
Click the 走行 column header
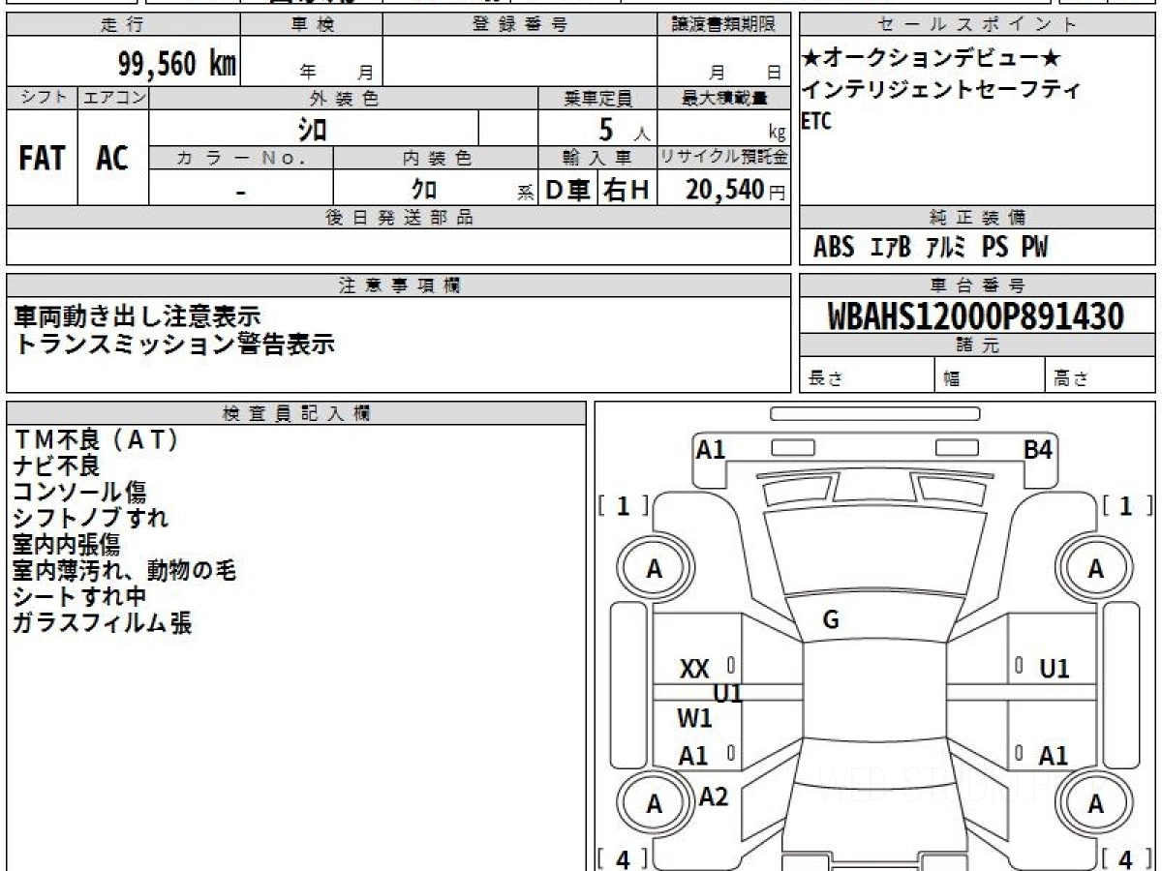123,25
